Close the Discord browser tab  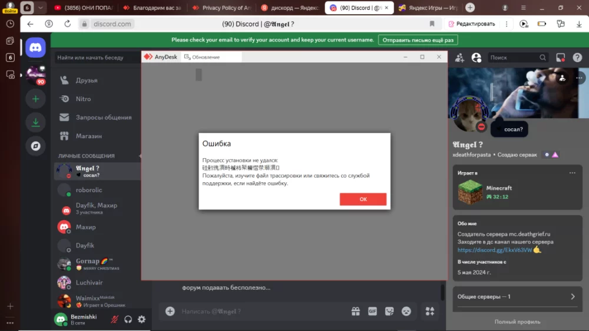pyautogui.click(x=386, y=8)
